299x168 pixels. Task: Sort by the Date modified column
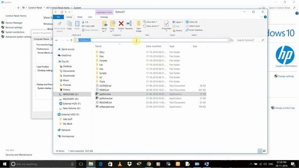pos(154,46)
